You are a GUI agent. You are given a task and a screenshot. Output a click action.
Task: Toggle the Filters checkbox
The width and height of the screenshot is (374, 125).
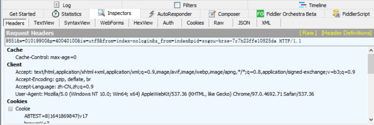pos(177,5)
